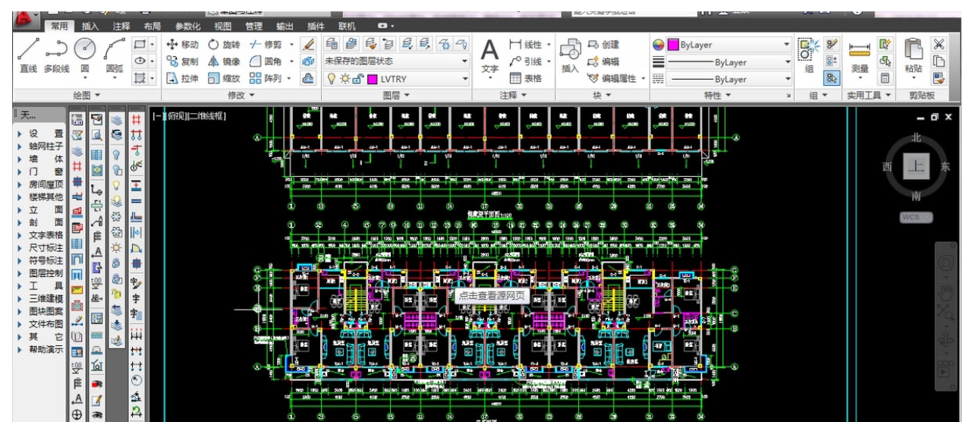Activate the 阵列 array command

click(266, 79)
